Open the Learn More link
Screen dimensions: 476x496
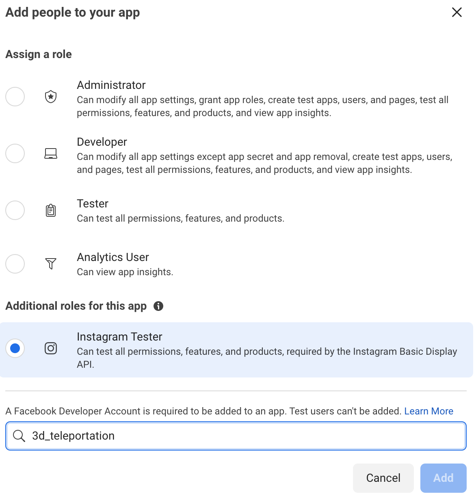428,411
